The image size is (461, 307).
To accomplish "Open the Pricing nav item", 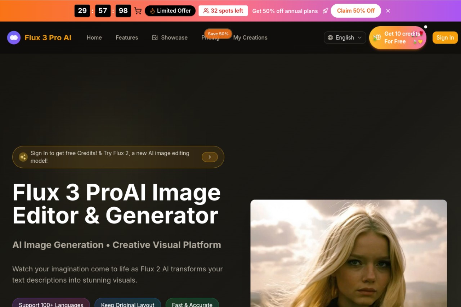I will [x=210, y=38].
